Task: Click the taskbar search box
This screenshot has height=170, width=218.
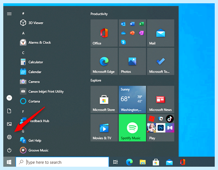Action: pos(62,162)
